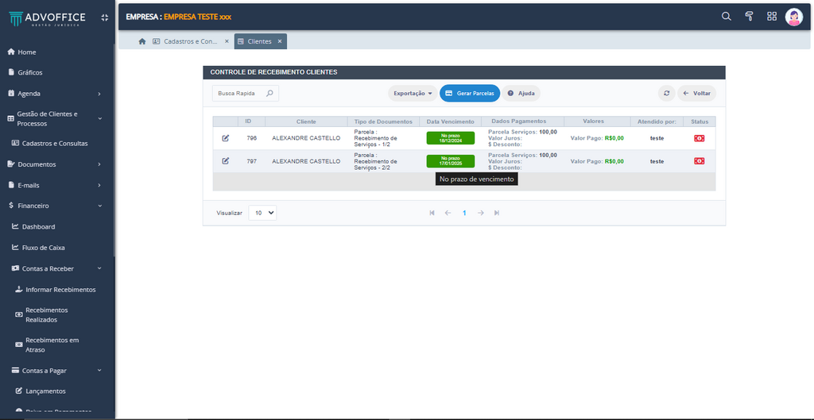Expand the Documentos sidebar menu
The image size is (814, 420).
tap(56, 164)
